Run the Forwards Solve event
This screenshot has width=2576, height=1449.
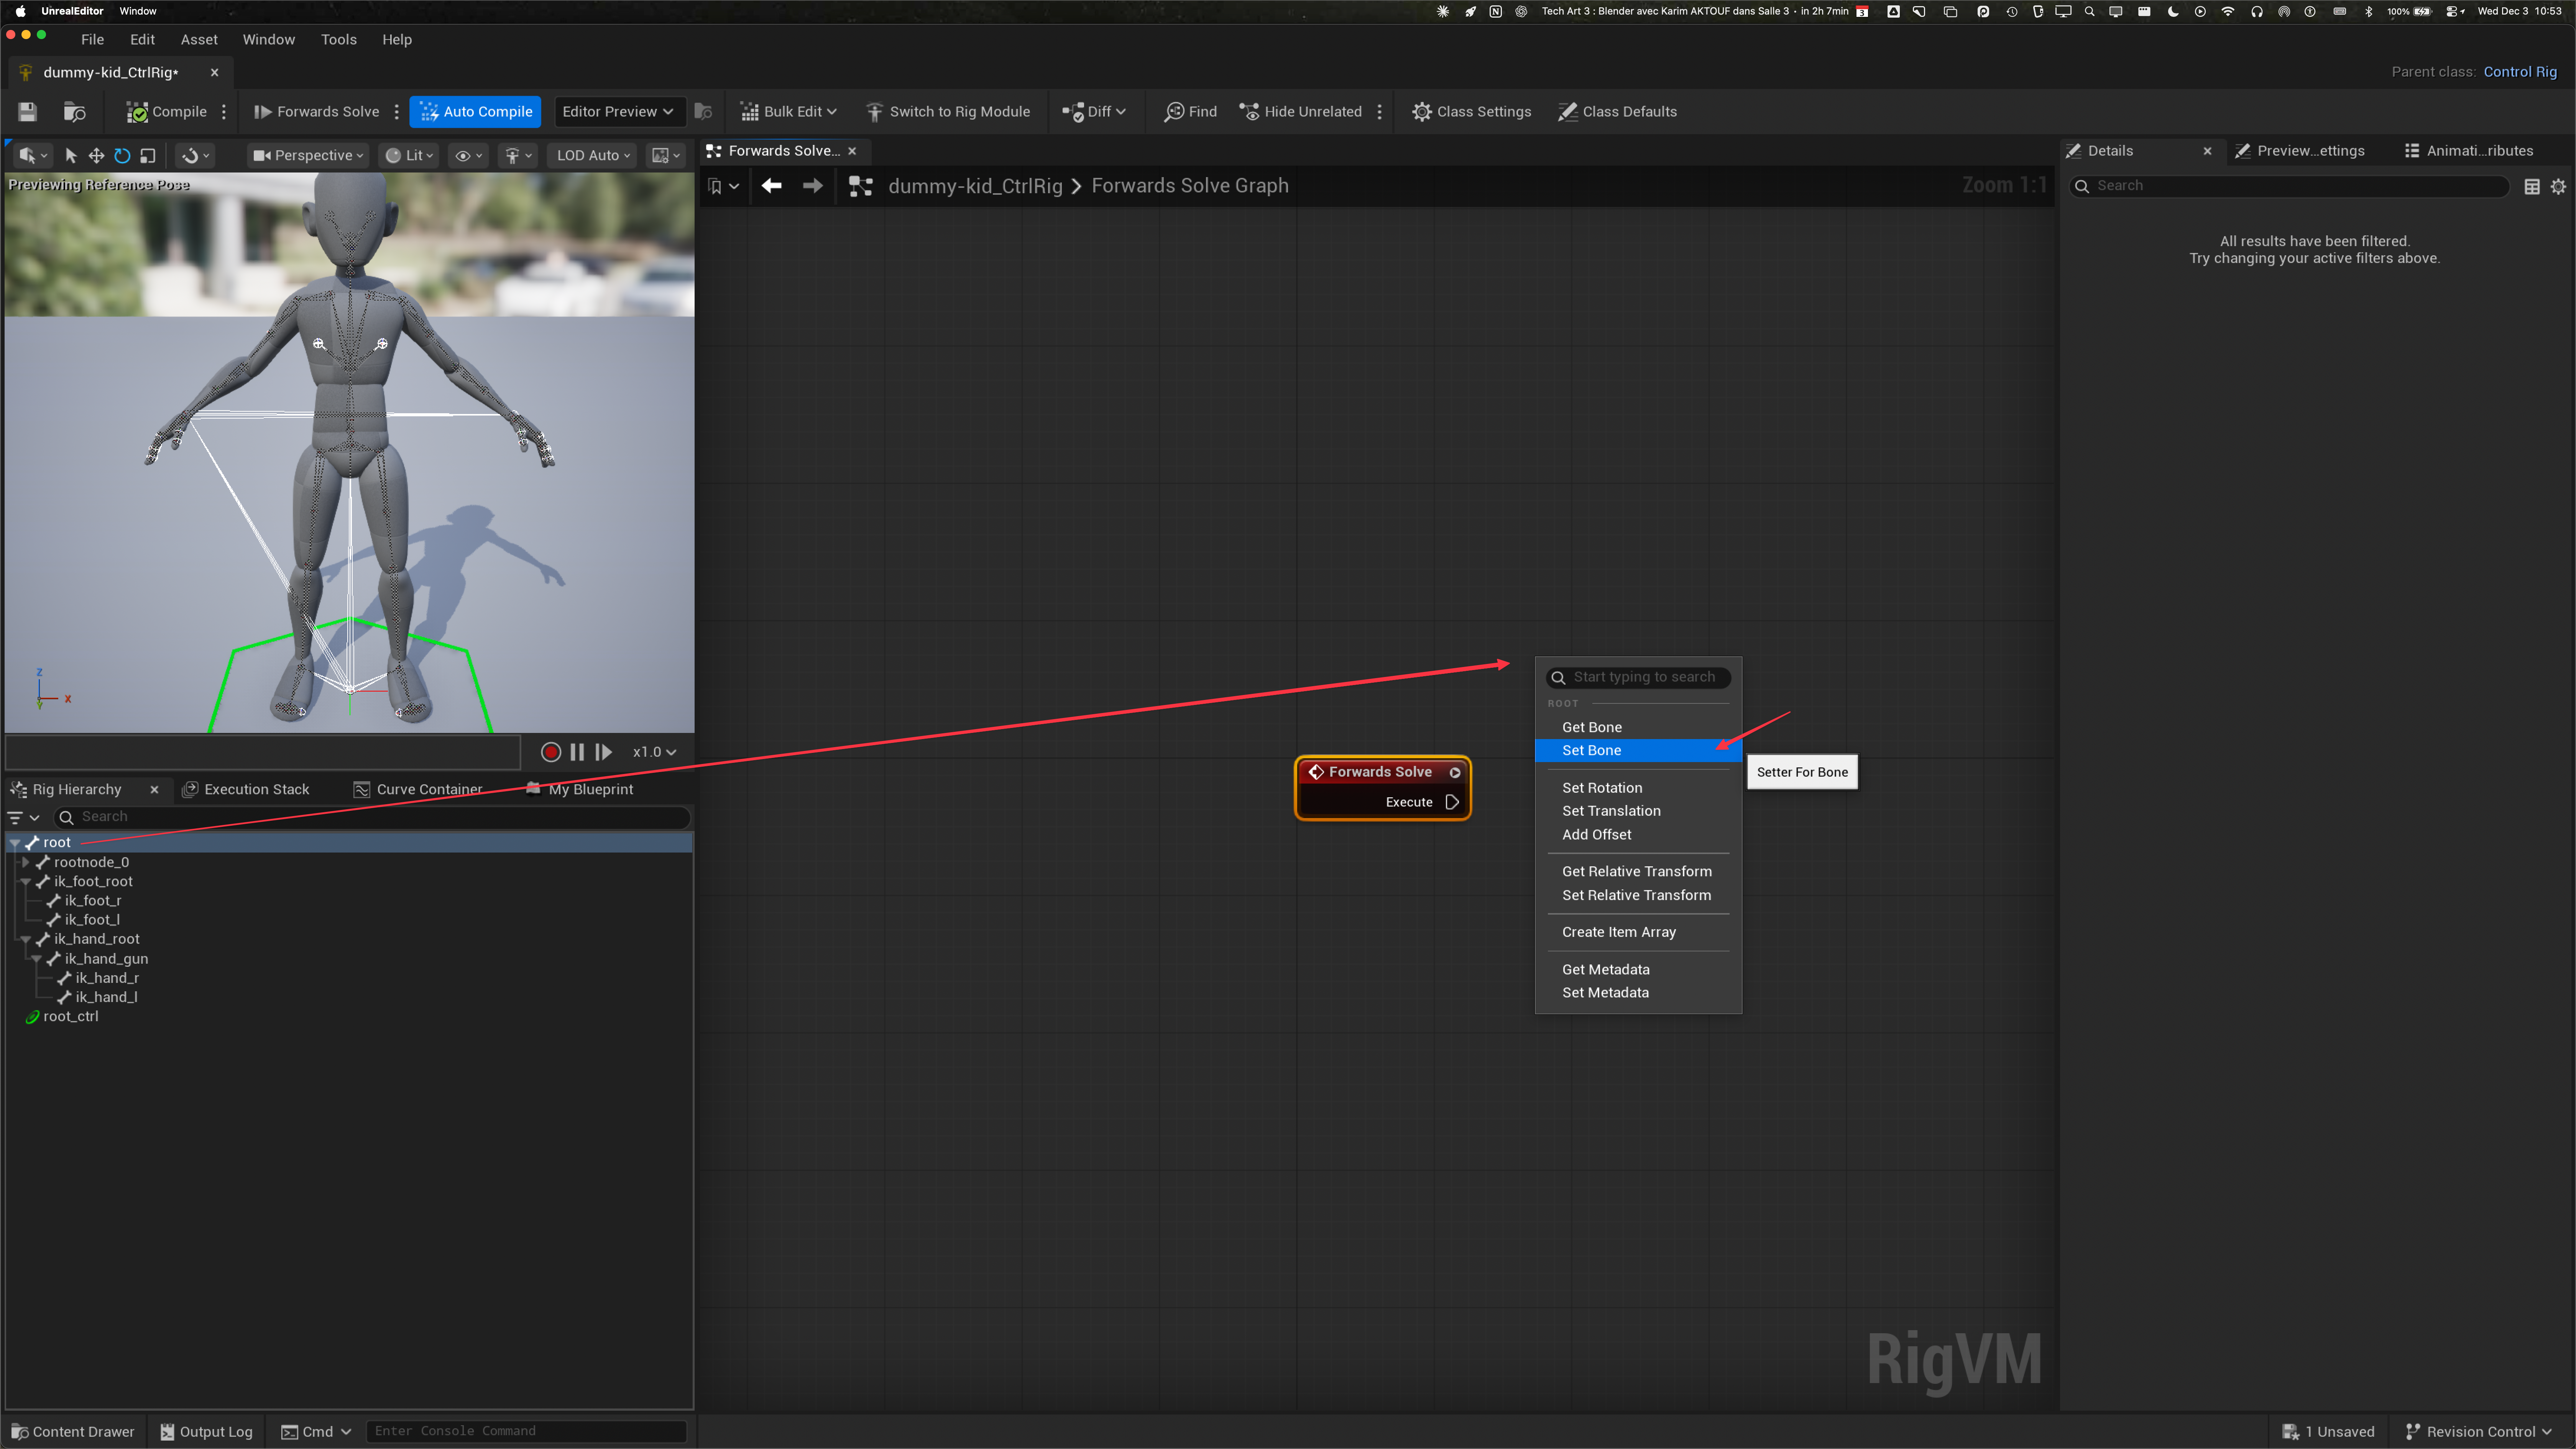point(317,112)
